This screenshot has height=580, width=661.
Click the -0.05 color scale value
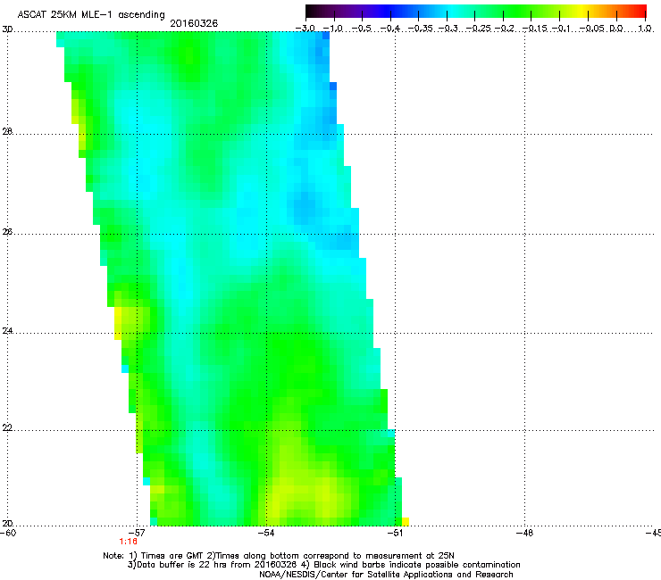click(x=592, y=29)
